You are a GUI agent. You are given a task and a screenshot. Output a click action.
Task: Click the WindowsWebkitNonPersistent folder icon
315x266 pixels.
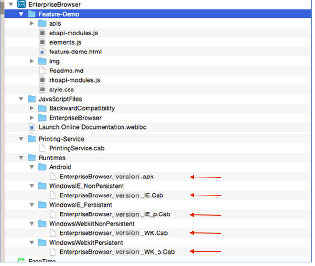[42, 223]
